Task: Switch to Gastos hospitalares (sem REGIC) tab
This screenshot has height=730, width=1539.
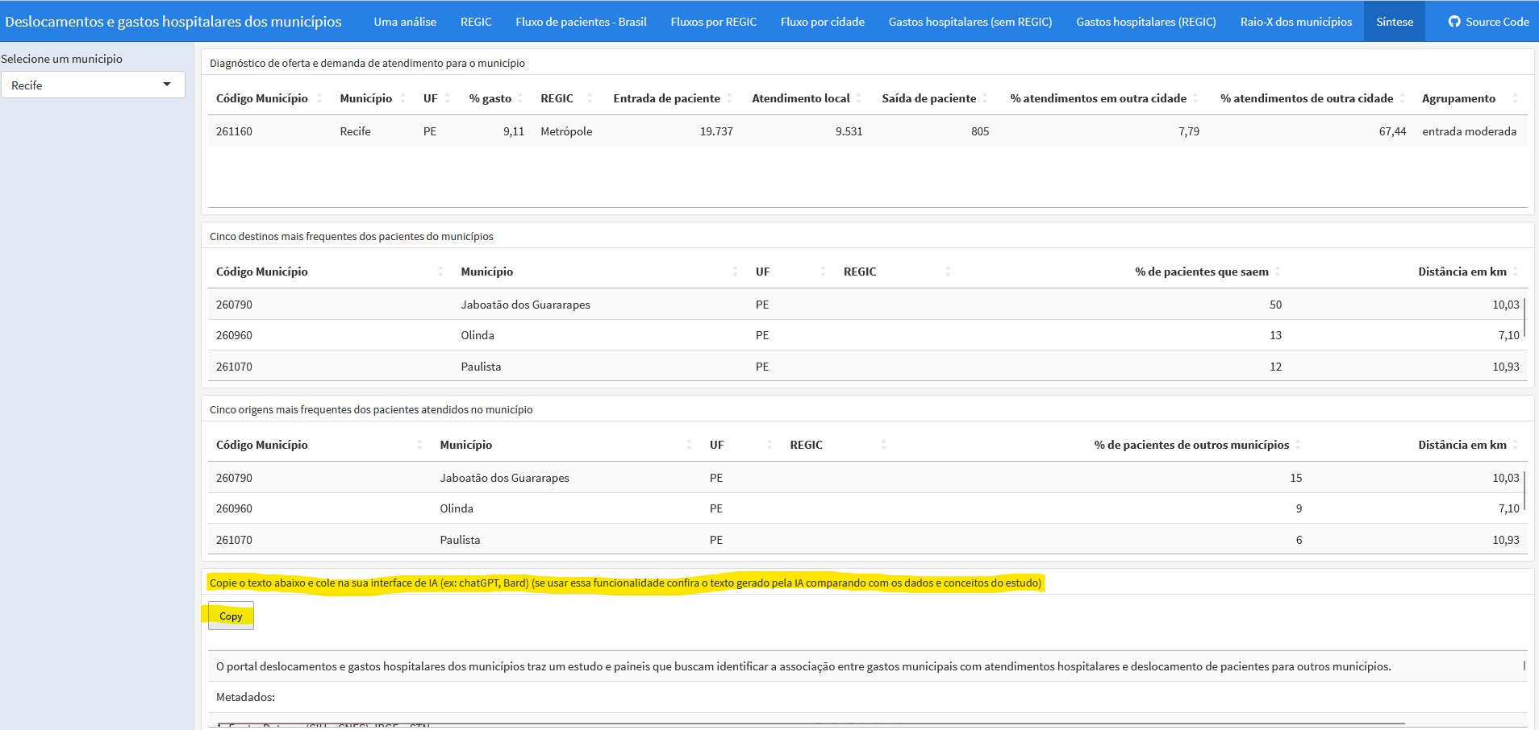Action: 970,22
